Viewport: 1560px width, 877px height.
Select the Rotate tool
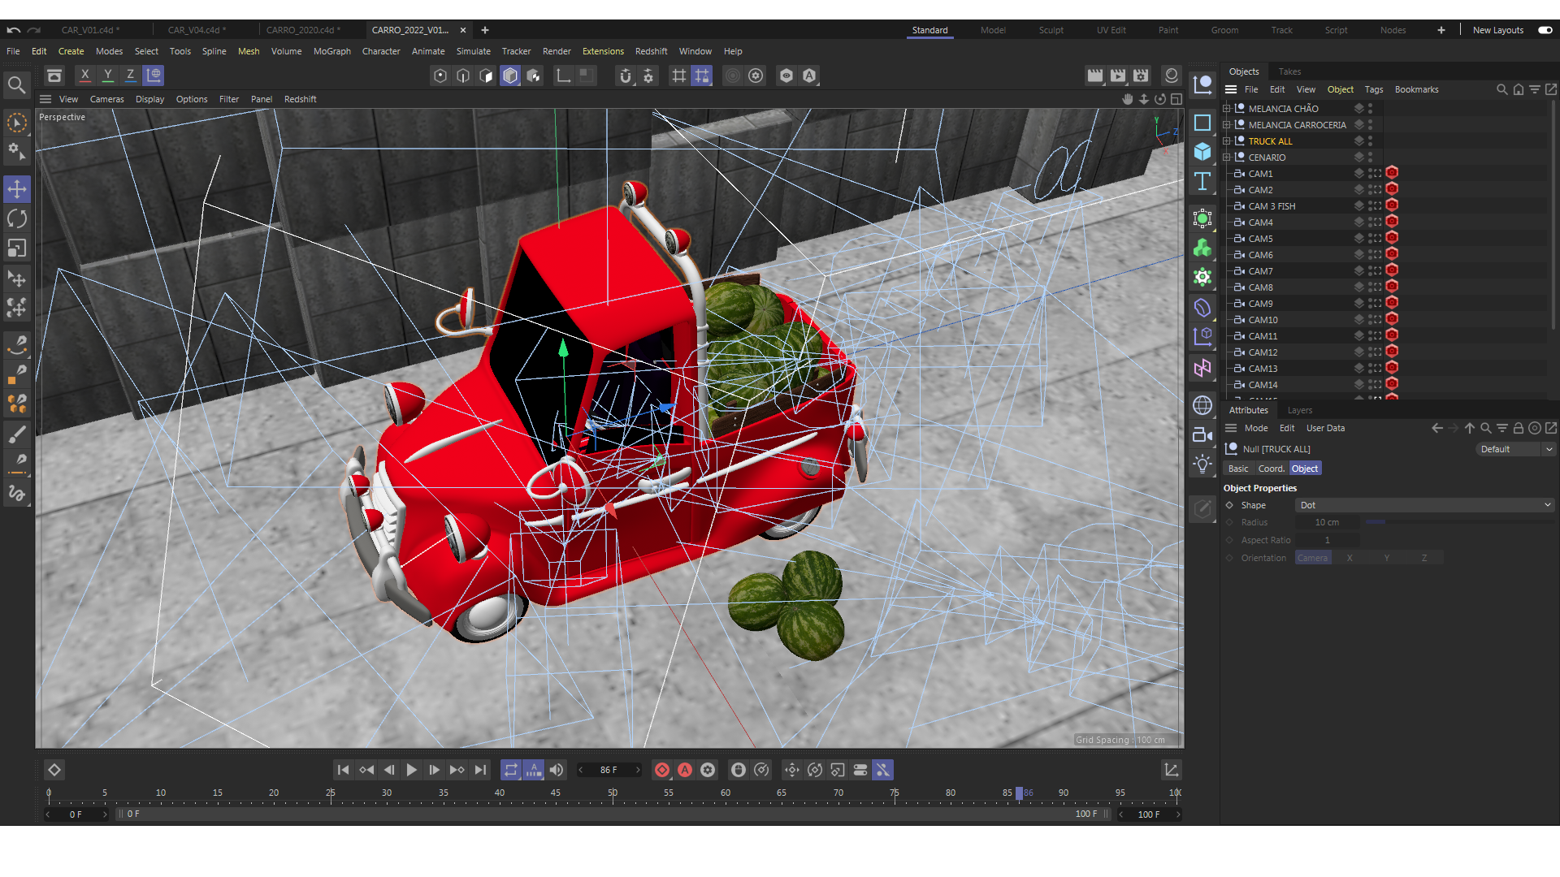coord(17,218)
